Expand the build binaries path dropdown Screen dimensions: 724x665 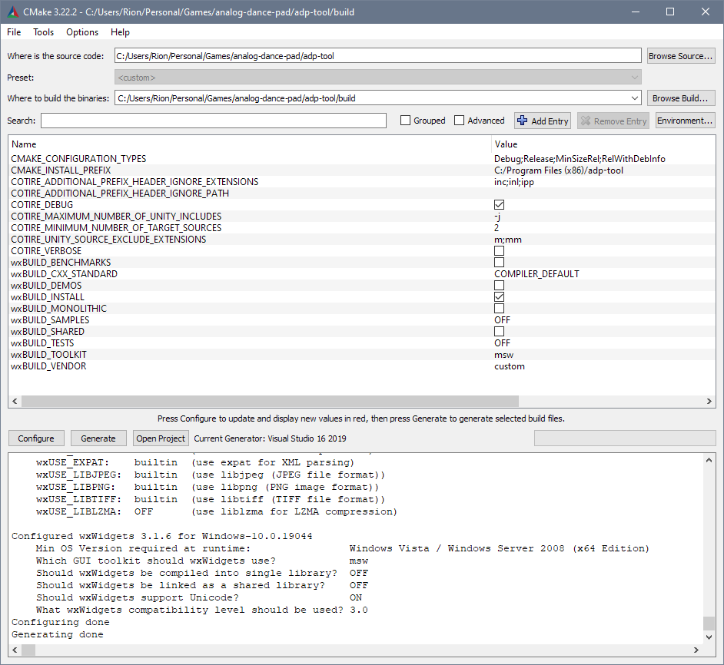[x=634, y=98]
